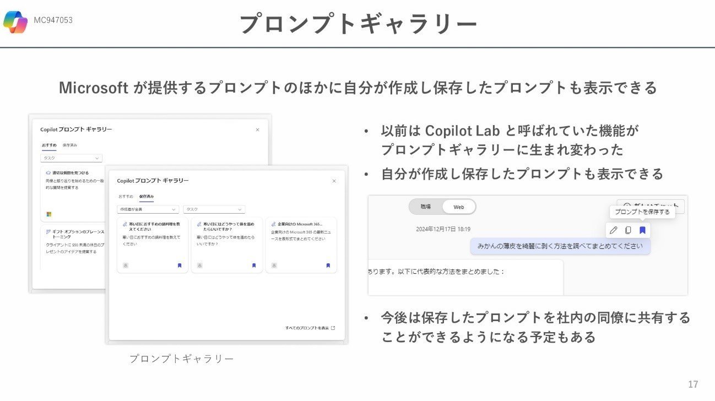Screen dimensions: 715x401
Task: Open the 作成者が全員 dropdown
Action: 148,209
